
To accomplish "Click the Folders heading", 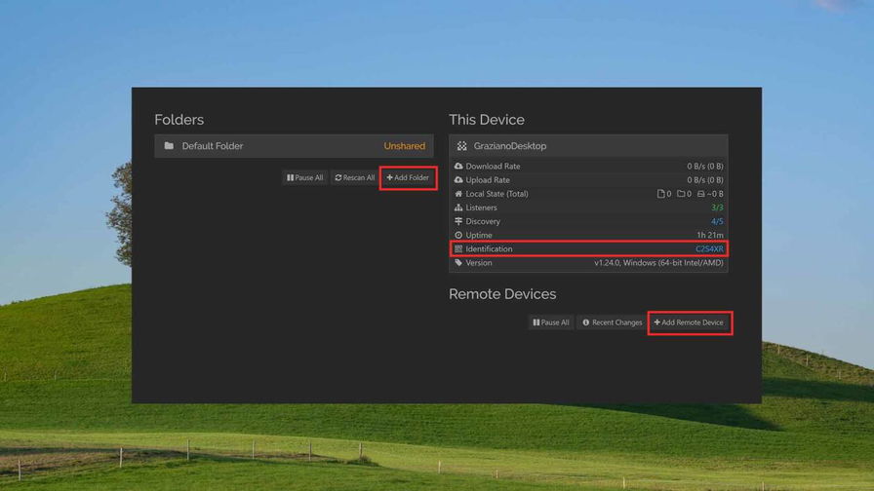I will pos(179,120).
